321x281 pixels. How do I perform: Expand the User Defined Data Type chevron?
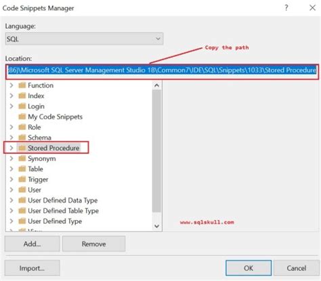click(12, 200)
